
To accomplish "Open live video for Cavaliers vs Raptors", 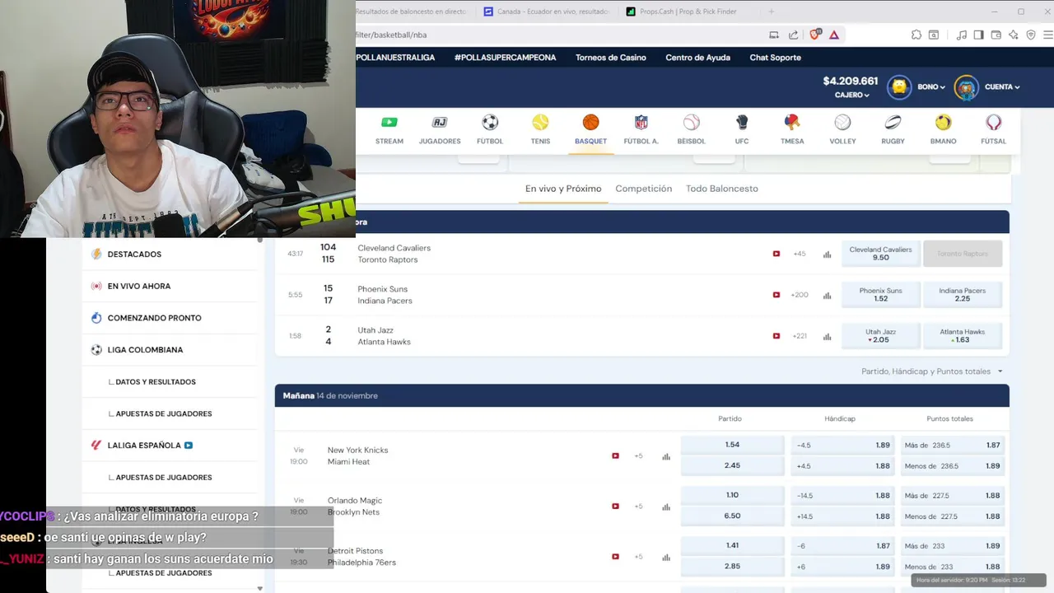I will pos(776,254).
